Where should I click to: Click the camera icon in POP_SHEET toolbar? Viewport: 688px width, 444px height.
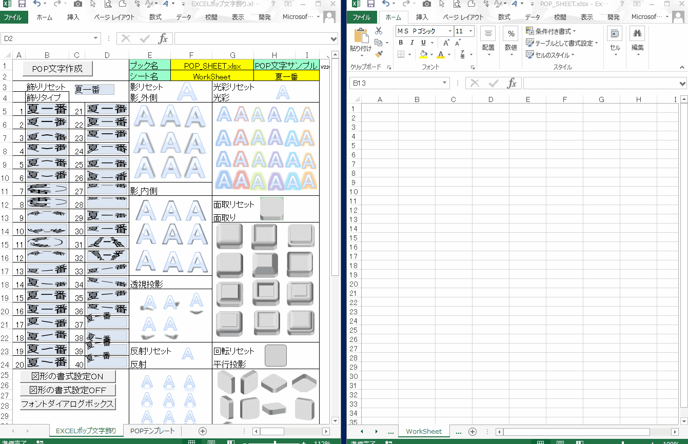click(x=427, y=4)
